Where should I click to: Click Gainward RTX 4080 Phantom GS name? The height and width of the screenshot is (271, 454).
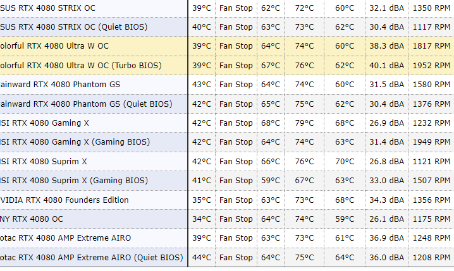pyautogui.click(x=60, y=84)
